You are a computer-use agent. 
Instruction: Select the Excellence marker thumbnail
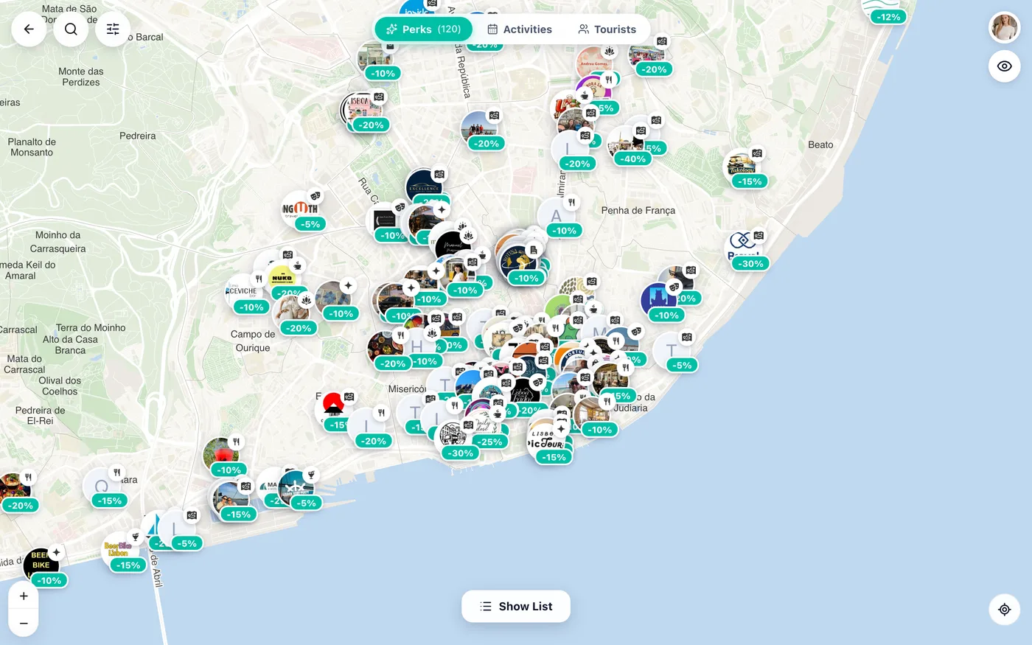(424, 187)
